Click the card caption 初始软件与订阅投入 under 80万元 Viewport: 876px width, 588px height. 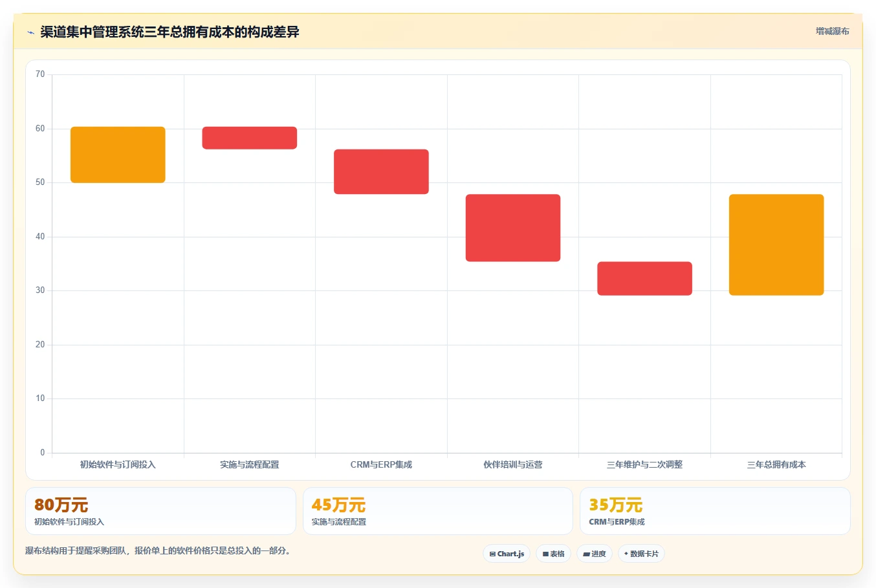coord(69,522)
